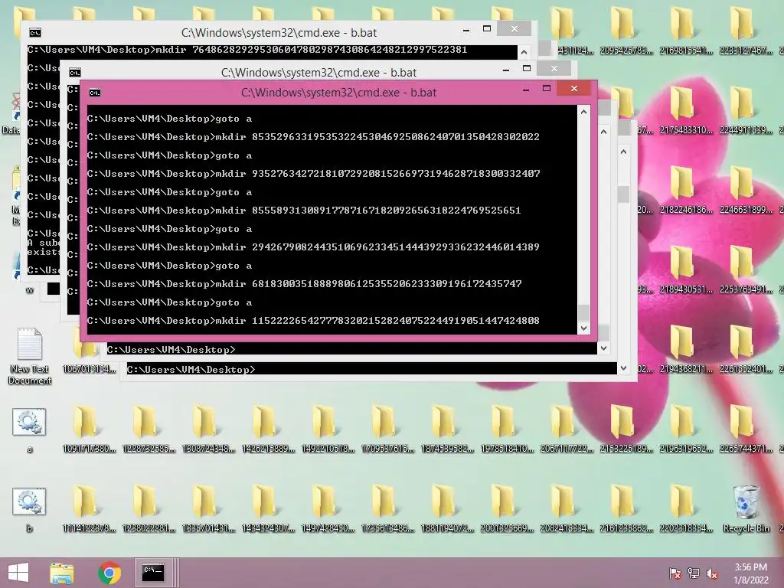This screenshot has width=784, height=588.
Task: Select the folder starting with 2202318354
Action: tap(686, 509)
